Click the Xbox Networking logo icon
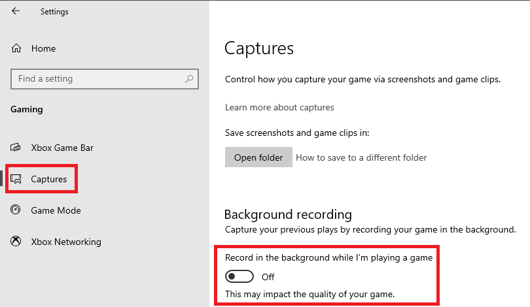 [16, 241]
